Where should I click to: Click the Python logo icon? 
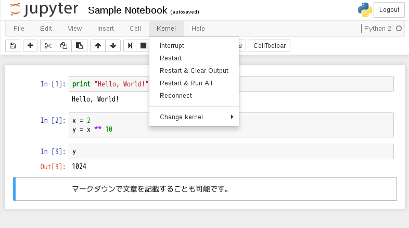click(x=365, y=10)
